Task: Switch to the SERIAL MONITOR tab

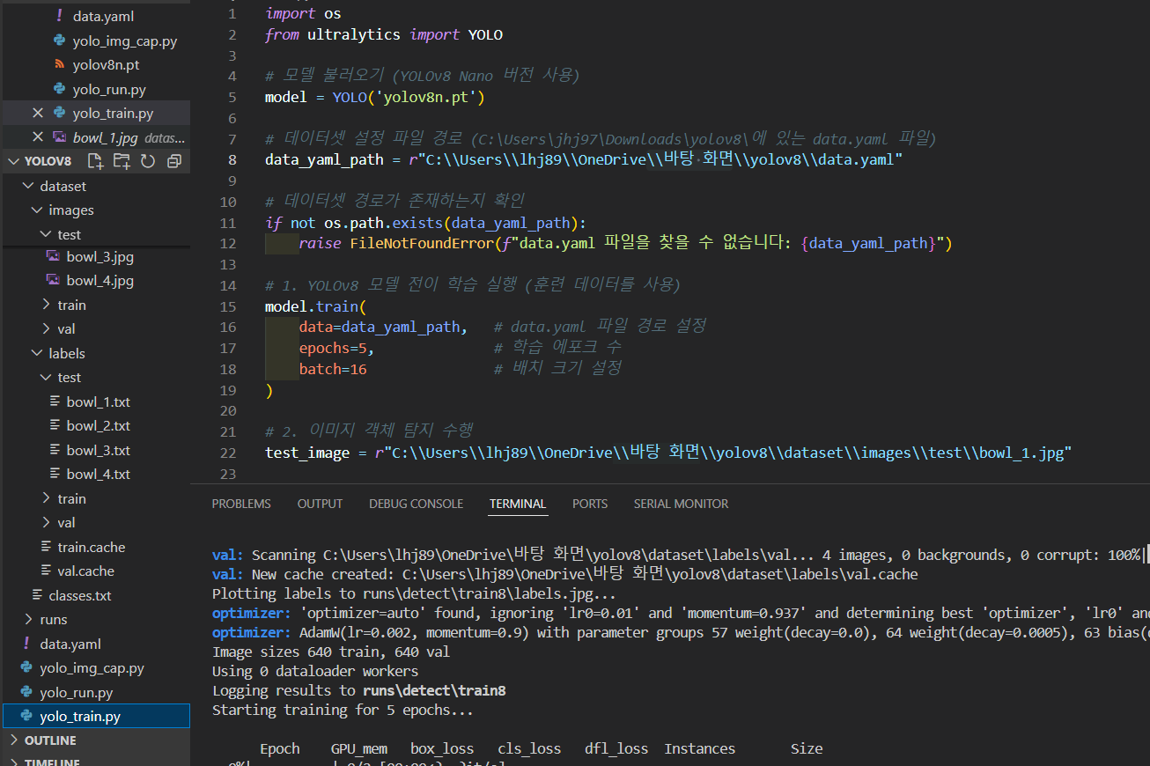Action: pyautogui.click(x=682, y=504)
